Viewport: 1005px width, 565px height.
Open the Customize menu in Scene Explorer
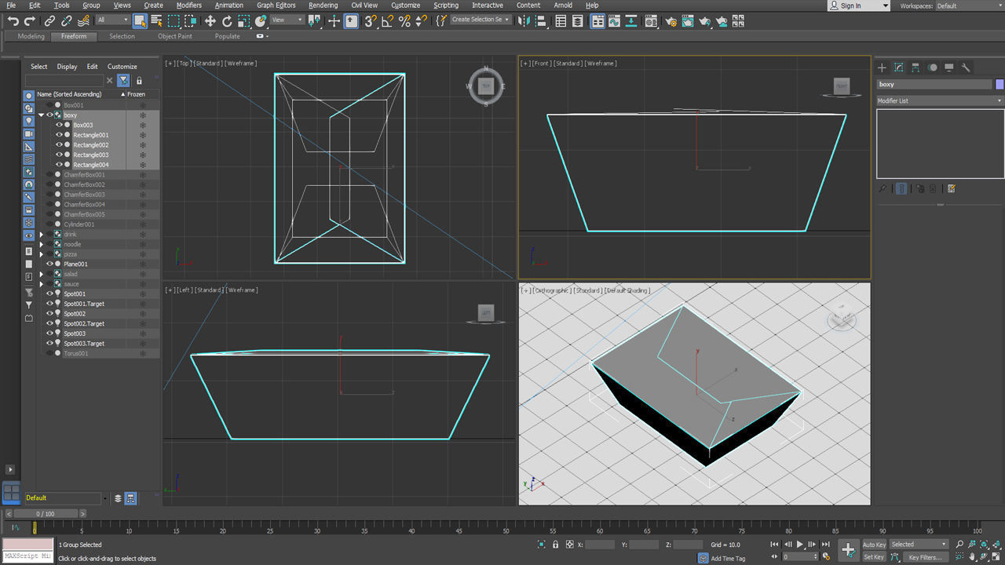[x=122, y=67]
